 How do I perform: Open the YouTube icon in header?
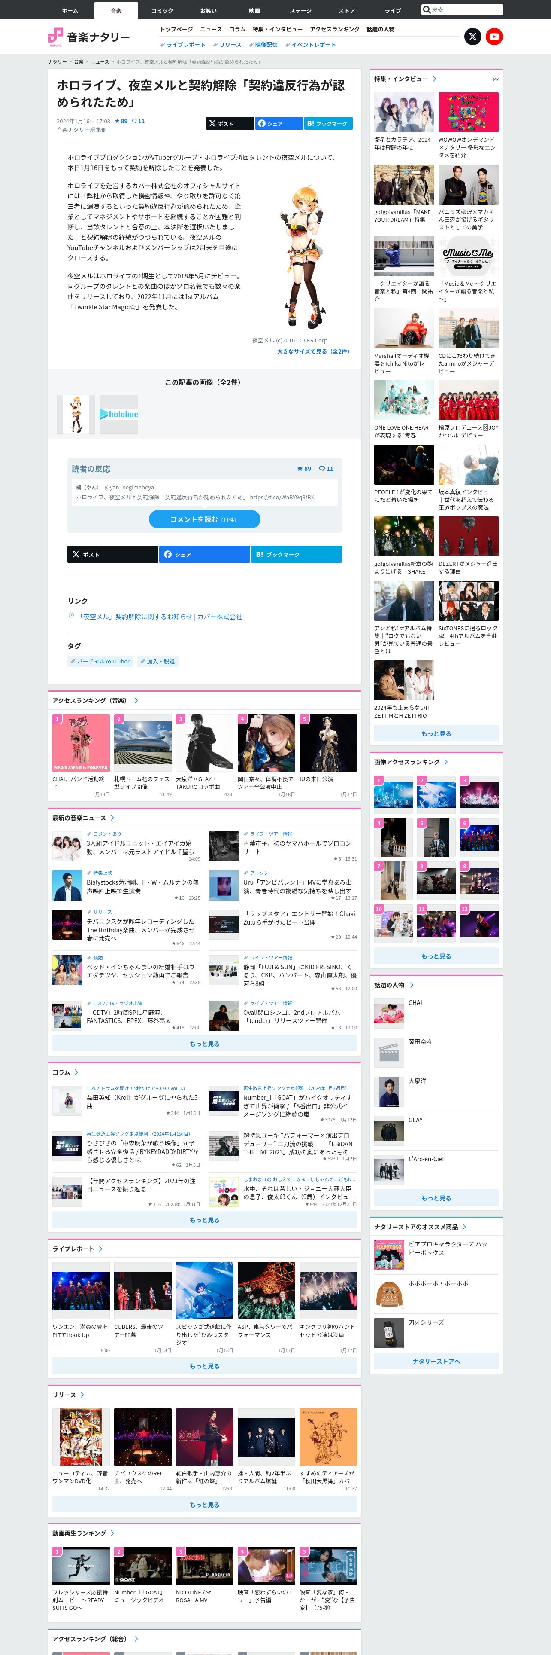pos(494,37)
